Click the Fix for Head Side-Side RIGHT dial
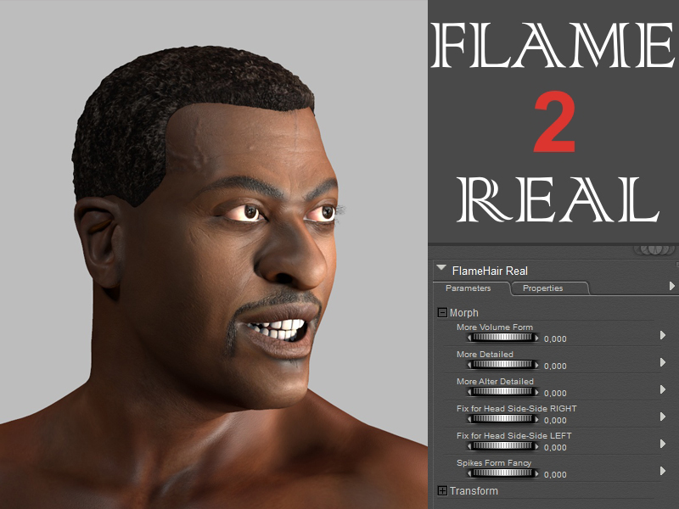Image resolution: width=679 pixels, height=509 pixels. pyautogui.click(x=502, y=419)
